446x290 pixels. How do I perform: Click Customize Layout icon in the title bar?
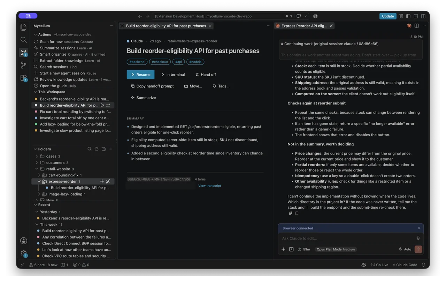pos(401,16)
